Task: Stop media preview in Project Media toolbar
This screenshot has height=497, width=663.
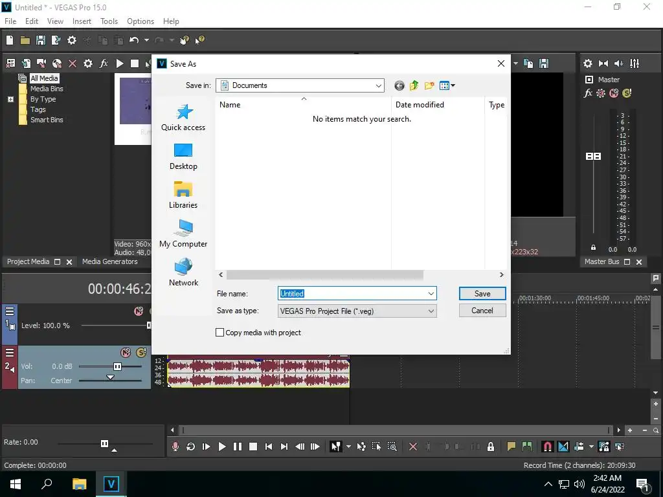Action: pos(135,63)
